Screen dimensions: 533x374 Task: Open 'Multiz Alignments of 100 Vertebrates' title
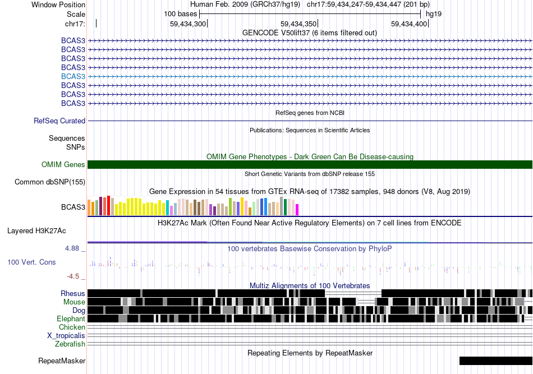(x=310, y=285)
